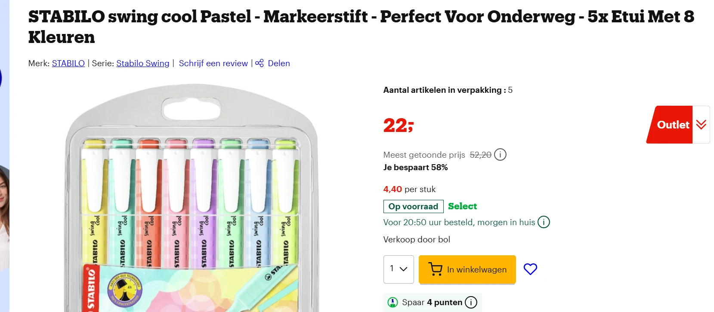Open the quantity dropdown showing 1
The image size is (714, 312).
(x=398, y=269)
